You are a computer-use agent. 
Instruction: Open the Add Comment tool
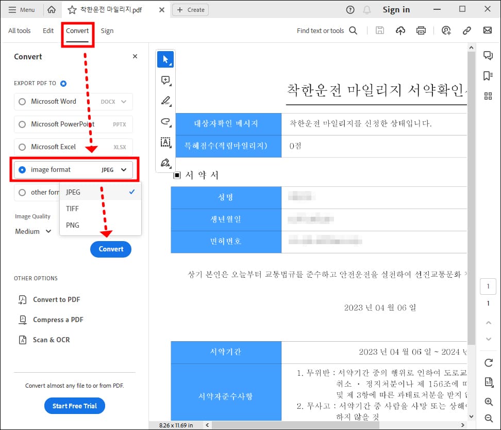click(165, 80)
